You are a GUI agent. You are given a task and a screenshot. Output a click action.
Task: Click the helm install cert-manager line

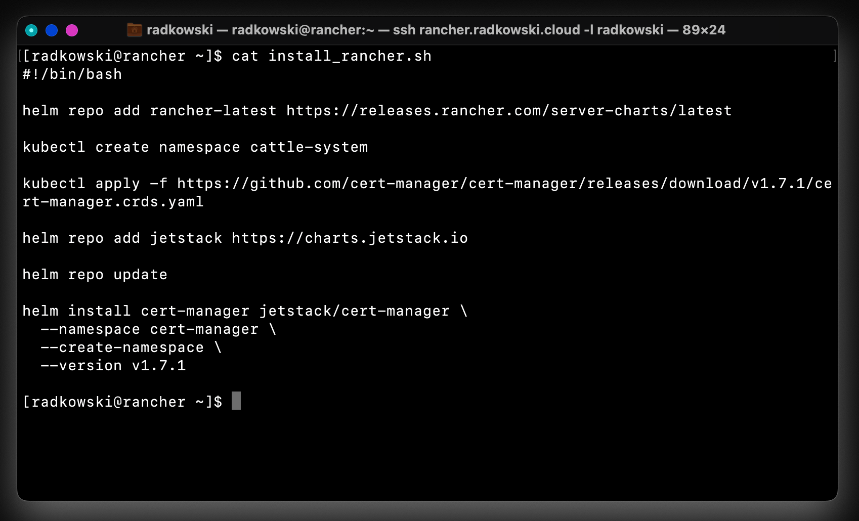click(x=245, y=311)
